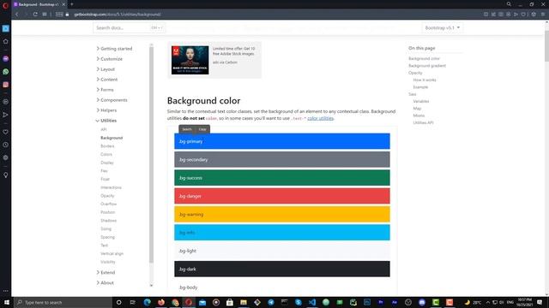Open Instagram in Opera sidebar
The width and height of the screenshot is (549, 308).
coord(6,85)
